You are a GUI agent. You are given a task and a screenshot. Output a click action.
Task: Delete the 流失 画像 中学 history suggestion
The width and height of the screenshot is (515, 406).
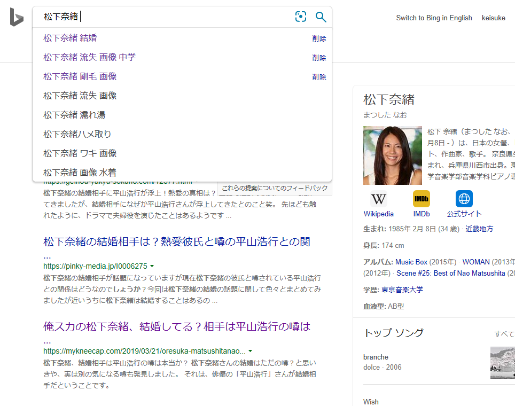tap(319, 58)
